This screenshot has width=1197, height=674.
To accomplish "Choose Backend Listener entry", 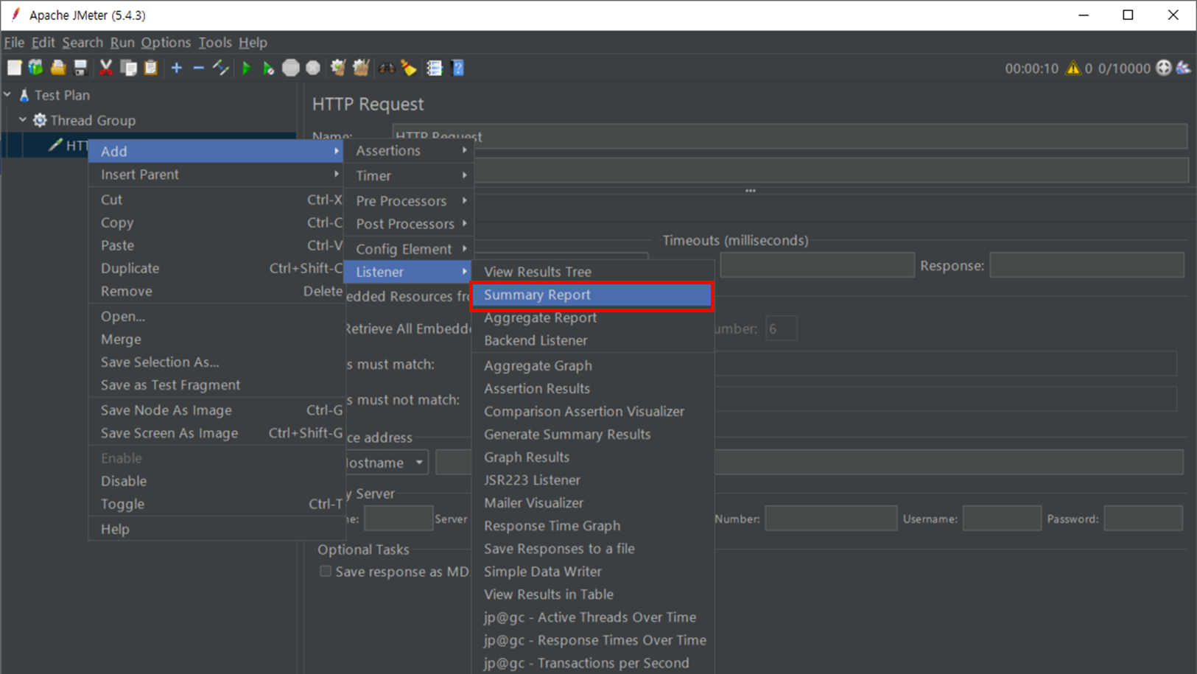I will (592, 340).
